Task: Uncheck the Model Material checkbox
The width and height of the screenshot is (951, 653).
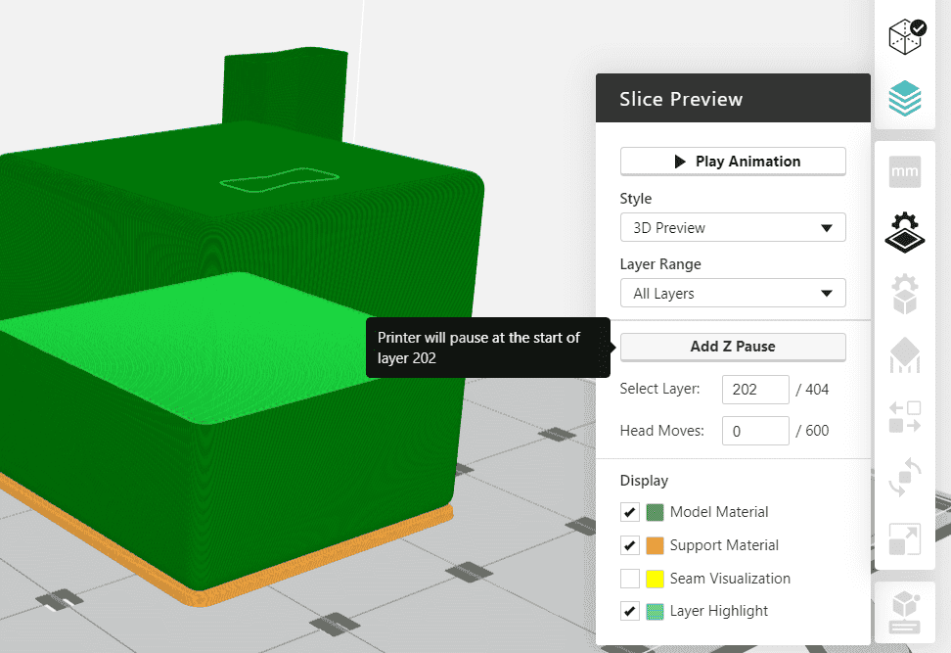Action: (x=630, y=512)
